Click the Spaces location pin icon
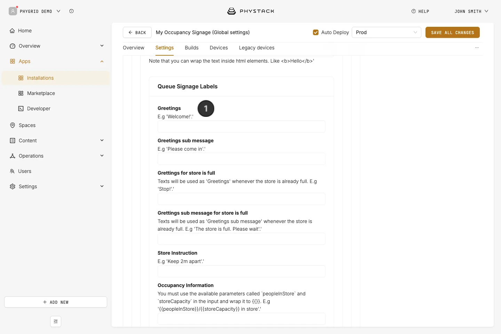501x334 pixels. point(13,125)
